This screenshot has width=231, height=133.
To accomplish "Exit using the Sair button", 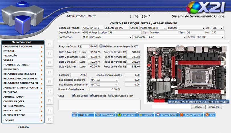I will [x=210, y=115].
